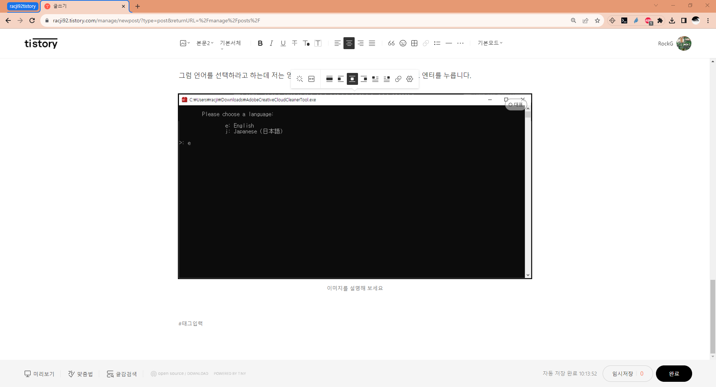Viewport: 716px width, 387px height.
Task: Open a new browser tab
Action: [x=138, y=6]
